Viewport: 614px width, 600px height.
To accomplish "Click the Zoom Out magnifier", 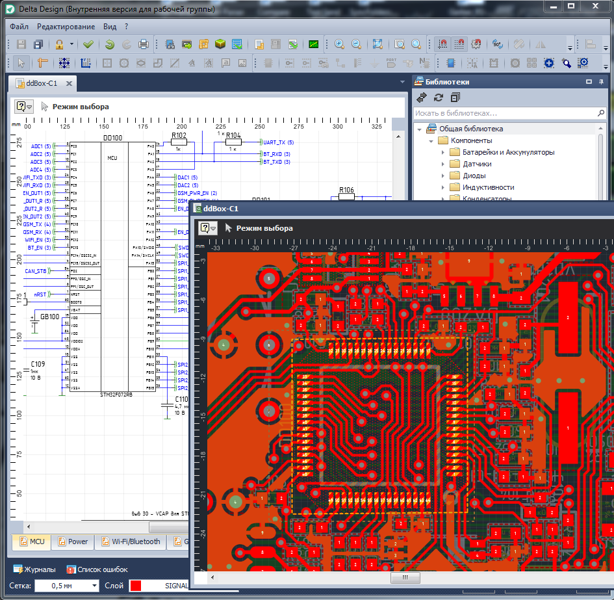I will coord(356,44).
